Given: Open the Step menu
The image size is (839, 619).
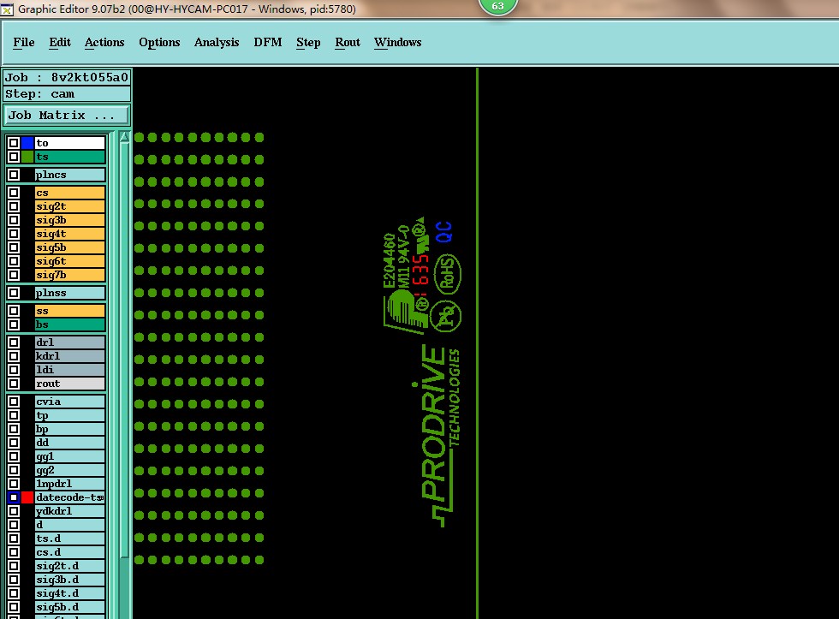Looking at the screenshot, I should [x=308, y=42].
